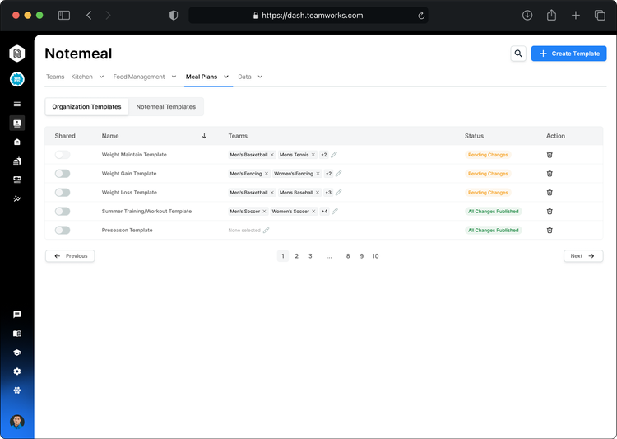Edit teams for Weight Gain Template
617x439 pixels.
[x=338, y=174]
